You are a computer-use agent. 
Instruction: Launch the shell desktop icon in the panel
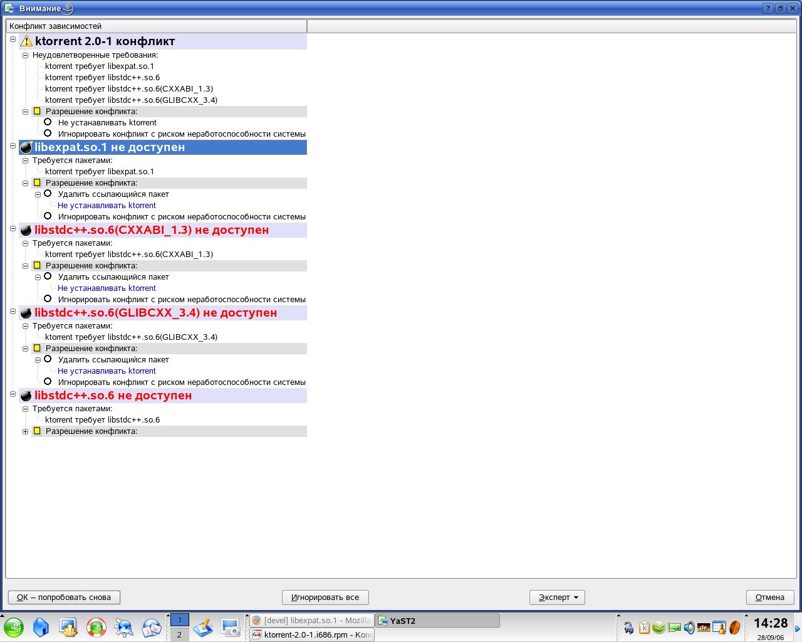pyautogui.click(x=68, y=628)
